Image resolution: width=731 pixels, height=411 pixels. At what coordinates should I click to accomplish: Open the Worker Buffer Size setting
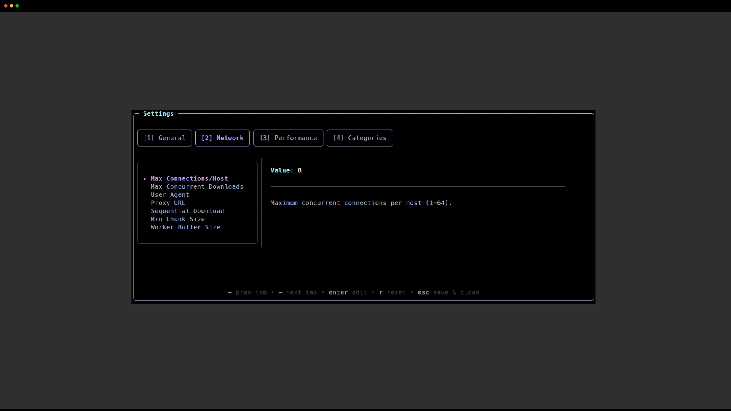(x=185, y=227)
